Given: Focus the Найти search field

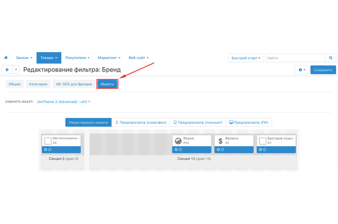Looking at the screenshot, I should click(295, 58).
